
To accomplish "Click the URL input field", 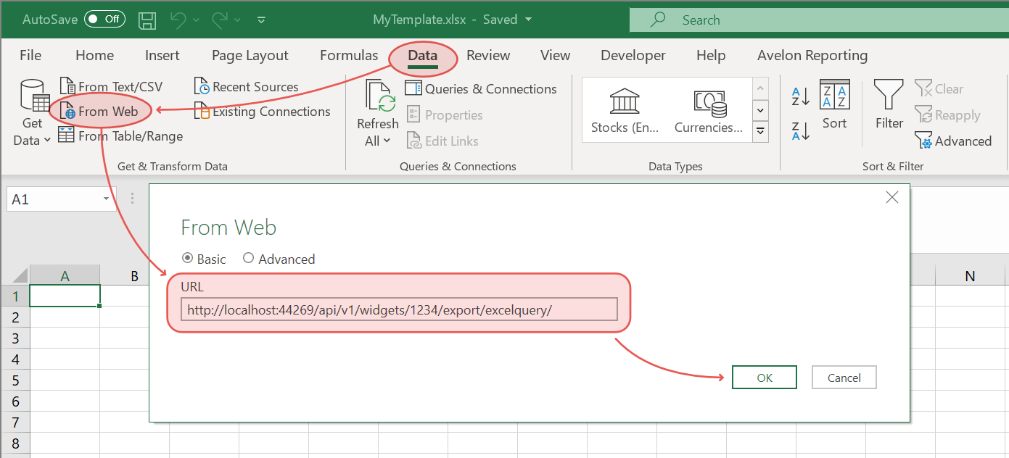I will [x=399, y=309].
